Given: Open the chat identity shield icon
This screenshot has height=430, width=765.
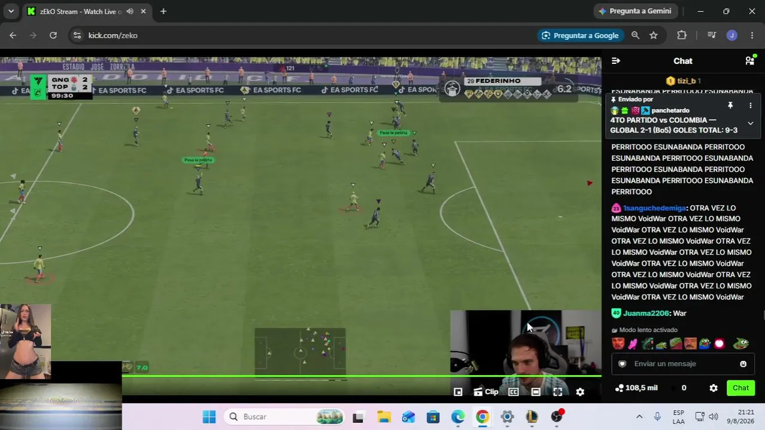Looking at the screenshot, I should click(622, 364).
